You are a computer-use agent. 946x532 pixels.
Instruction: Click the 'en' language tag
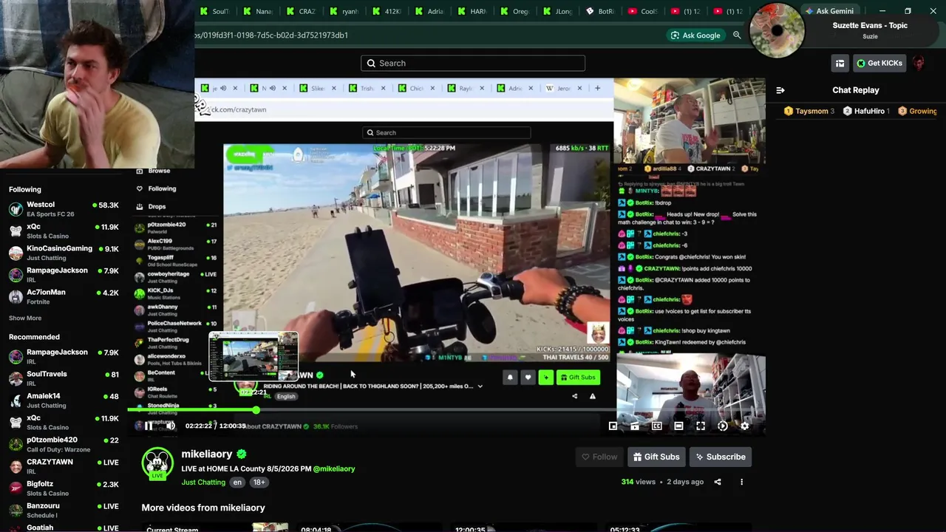click(237, 482)
